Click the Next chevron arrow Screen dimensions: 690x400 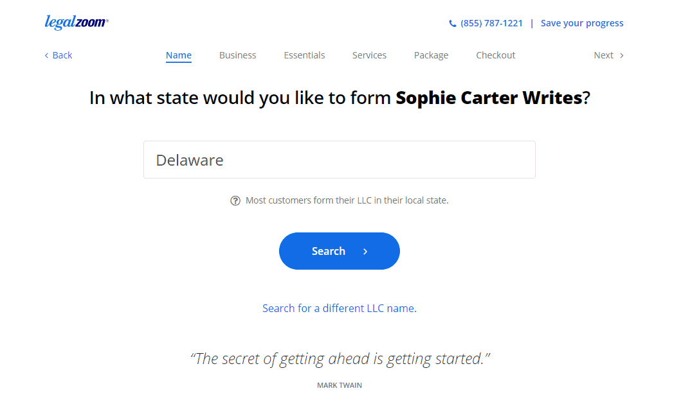(x=621, y=55)
